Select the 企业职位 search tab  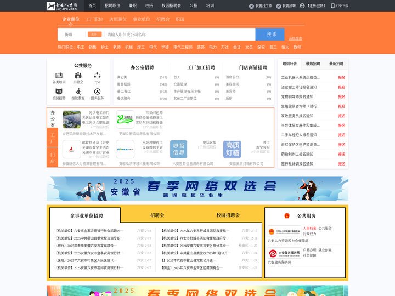click(71, 19)
